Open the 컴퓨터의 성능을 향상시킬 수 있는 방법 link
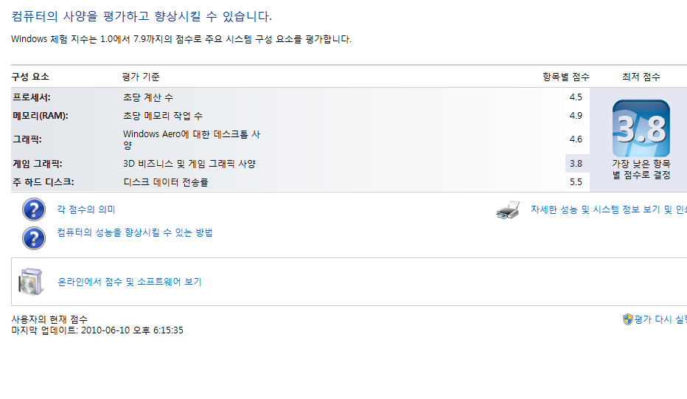Image resolution: width=687 pixels, height=399 pixels. (x=135, y=233)
